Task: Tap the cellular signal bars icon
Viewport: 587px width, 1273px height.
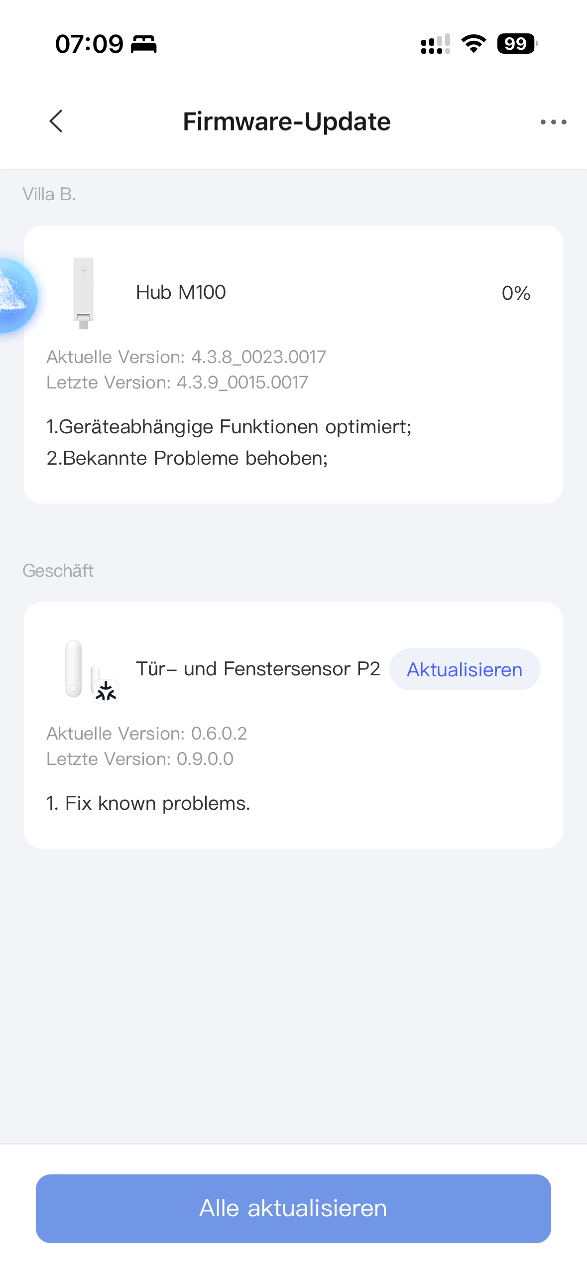Action: click(x=435, y=44)
